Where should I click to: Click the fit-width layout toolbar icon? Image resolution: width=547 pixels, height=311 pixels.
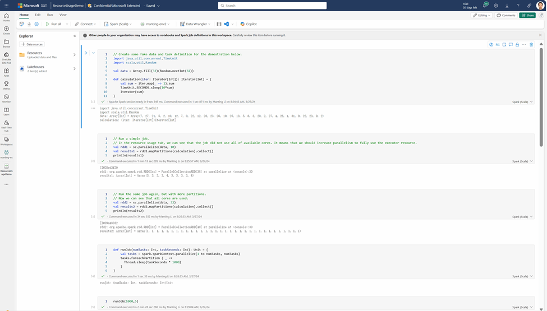219,24
